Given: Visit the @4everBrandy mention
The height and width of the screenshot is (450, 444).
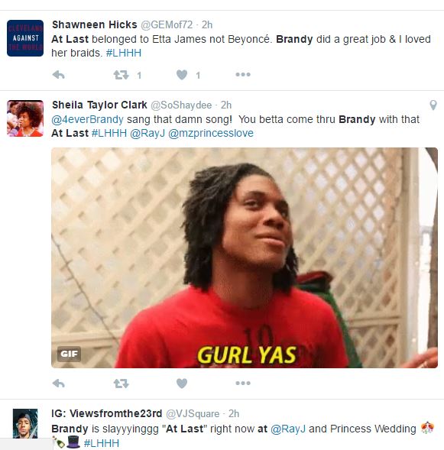Looking at the screenshot, I should (x=87, y=119).
